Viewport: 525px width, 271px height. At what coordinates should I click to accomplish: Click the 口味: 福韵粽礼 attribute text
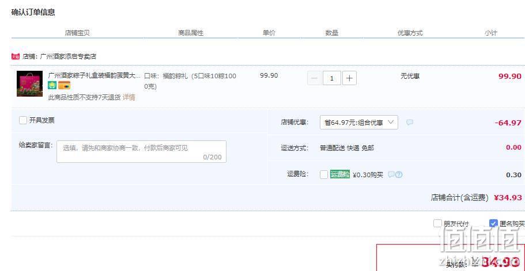[190, 81]
